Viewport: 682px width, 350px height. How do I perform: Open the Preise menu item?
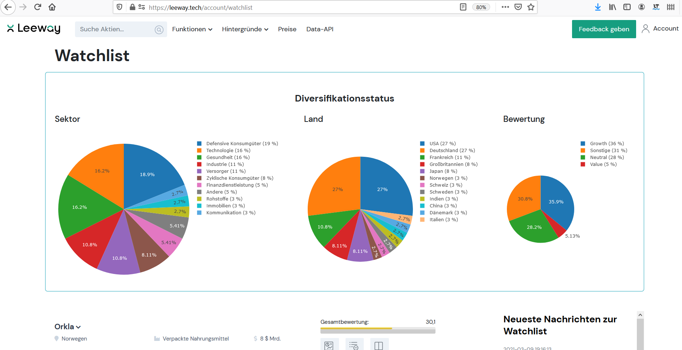pyautogui.click(x=287, y=29)
